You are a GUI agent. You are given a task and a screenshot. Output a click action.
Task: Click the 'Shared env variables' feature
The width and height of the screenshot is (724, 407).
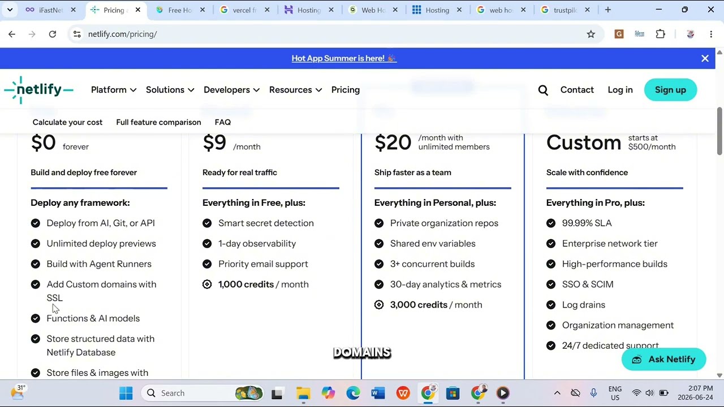pos(433,244)
